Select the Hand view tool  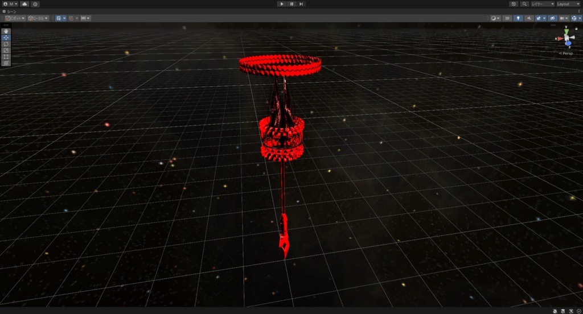point(6,31)
